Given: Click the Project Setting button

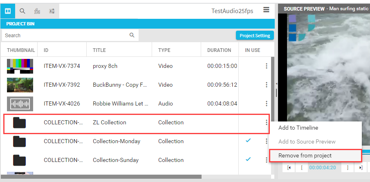Looking at the screenshot, I should (x=255, y=36).
